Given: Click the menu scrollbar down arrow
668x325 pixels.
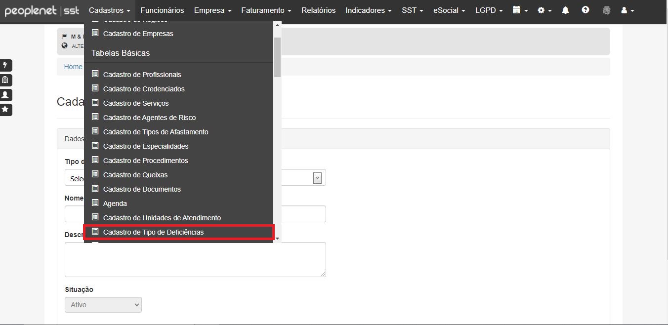Looking at the screenshot, I should [277, 239].
